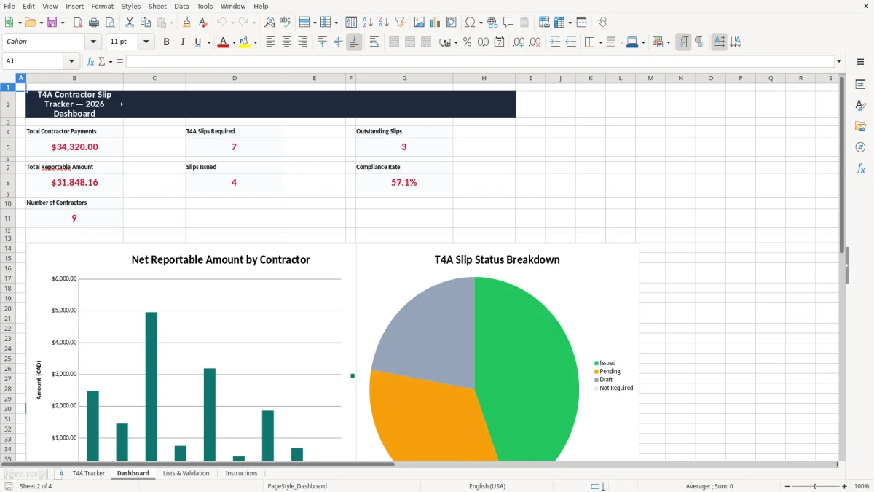Image resolution: width=874 pixels, height=492 pixels.
Task: Run the Spelling check icon
Action: pos(286,23)
